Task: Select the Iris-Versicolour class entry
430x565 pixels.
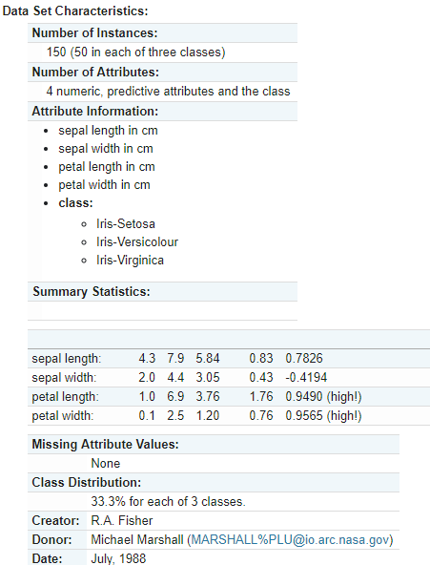Action: tap(137, 241)
